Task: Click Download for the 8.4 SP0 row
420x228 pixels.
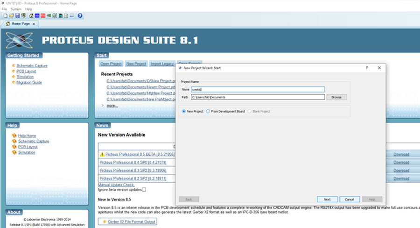Action: point(401,163)
